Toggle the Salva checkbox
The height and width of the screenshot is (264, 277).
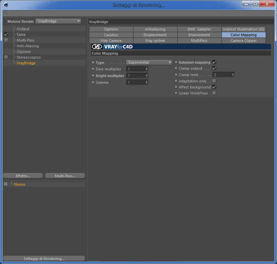click(6, 34)
